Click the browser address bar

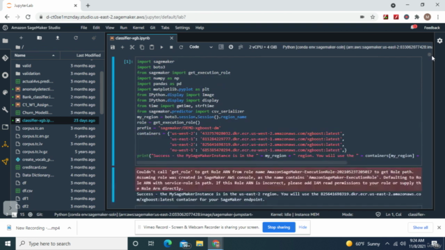coord(199,17)
